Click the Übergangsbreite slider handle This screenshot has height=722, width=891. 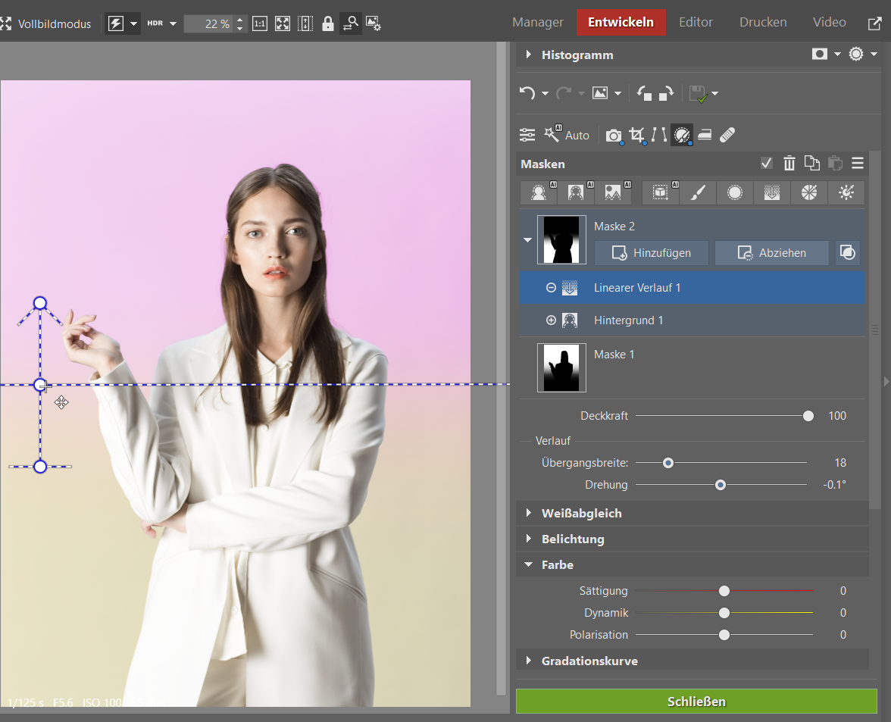[x=667, y=463]
